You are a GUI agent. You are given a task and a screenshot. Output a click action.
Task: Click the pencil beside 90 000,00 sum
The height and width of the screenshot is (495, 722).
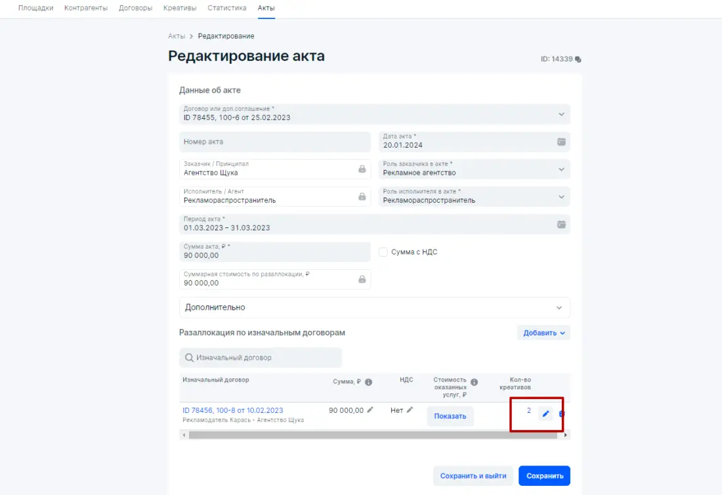point(370,410)
